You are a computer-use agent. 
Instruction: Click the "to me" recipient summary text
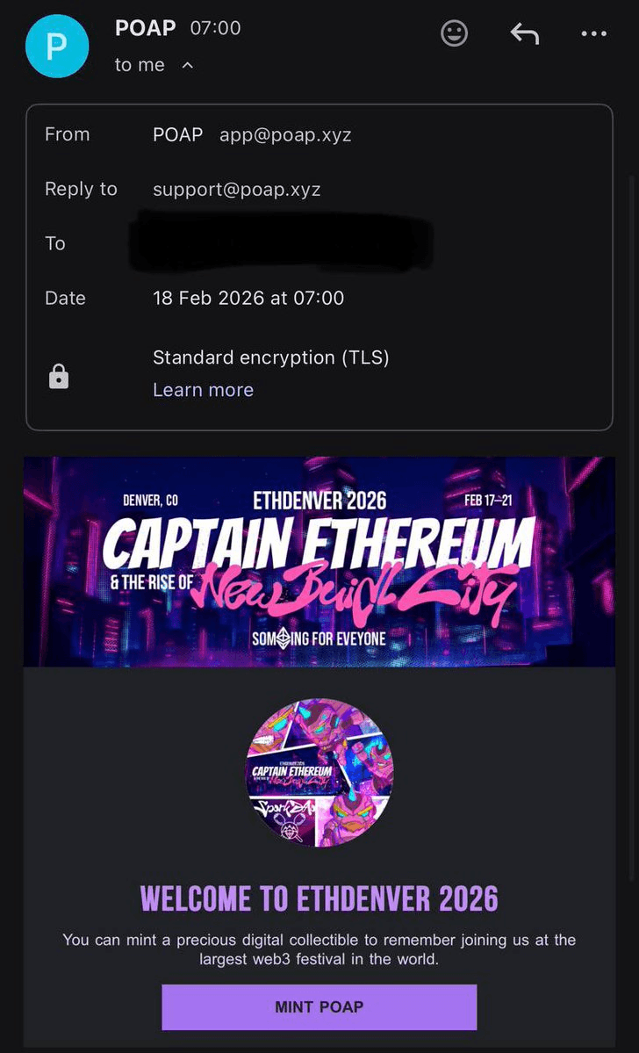(140, 66)
